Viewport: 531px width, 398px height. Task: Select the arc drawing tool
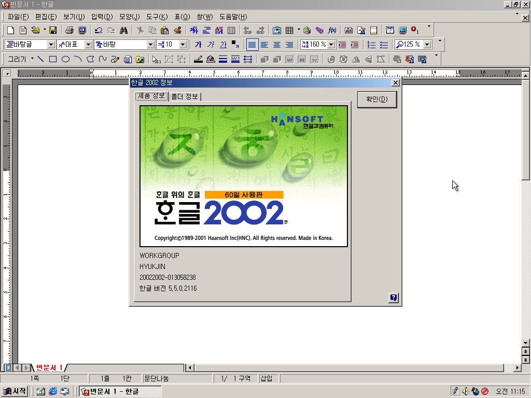pos(78,59)
